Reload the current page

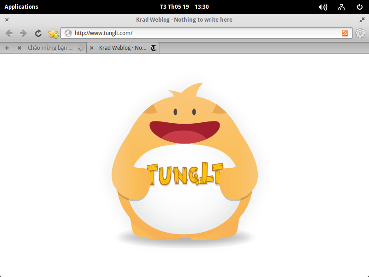(38, 33)
